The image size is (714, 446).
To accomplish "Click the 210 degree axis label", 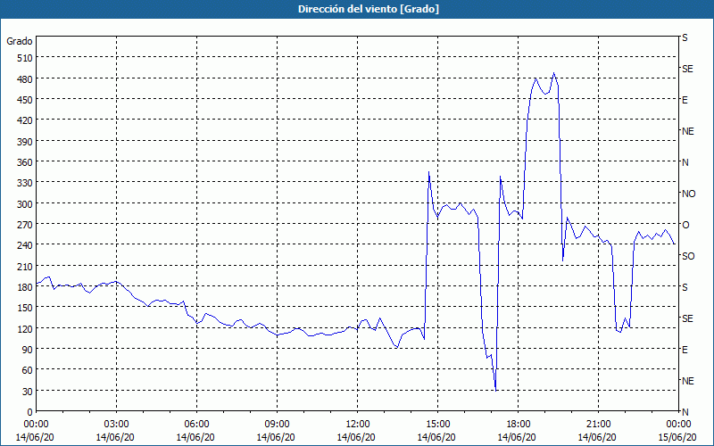I will pyautogui.click(x=25, y=267).
